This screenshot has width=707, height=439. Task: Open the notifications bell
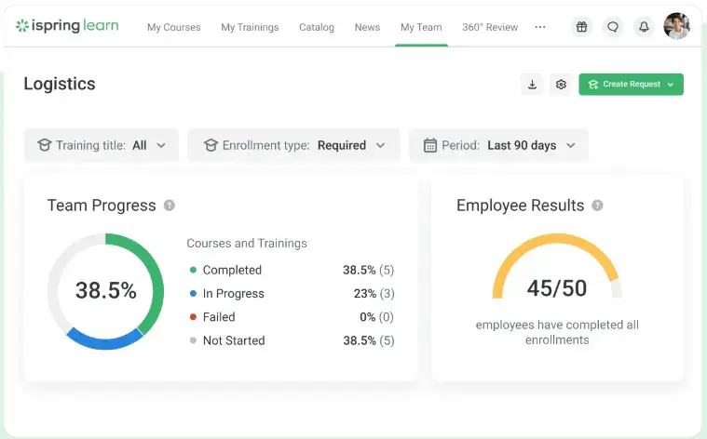coord(644,27)
